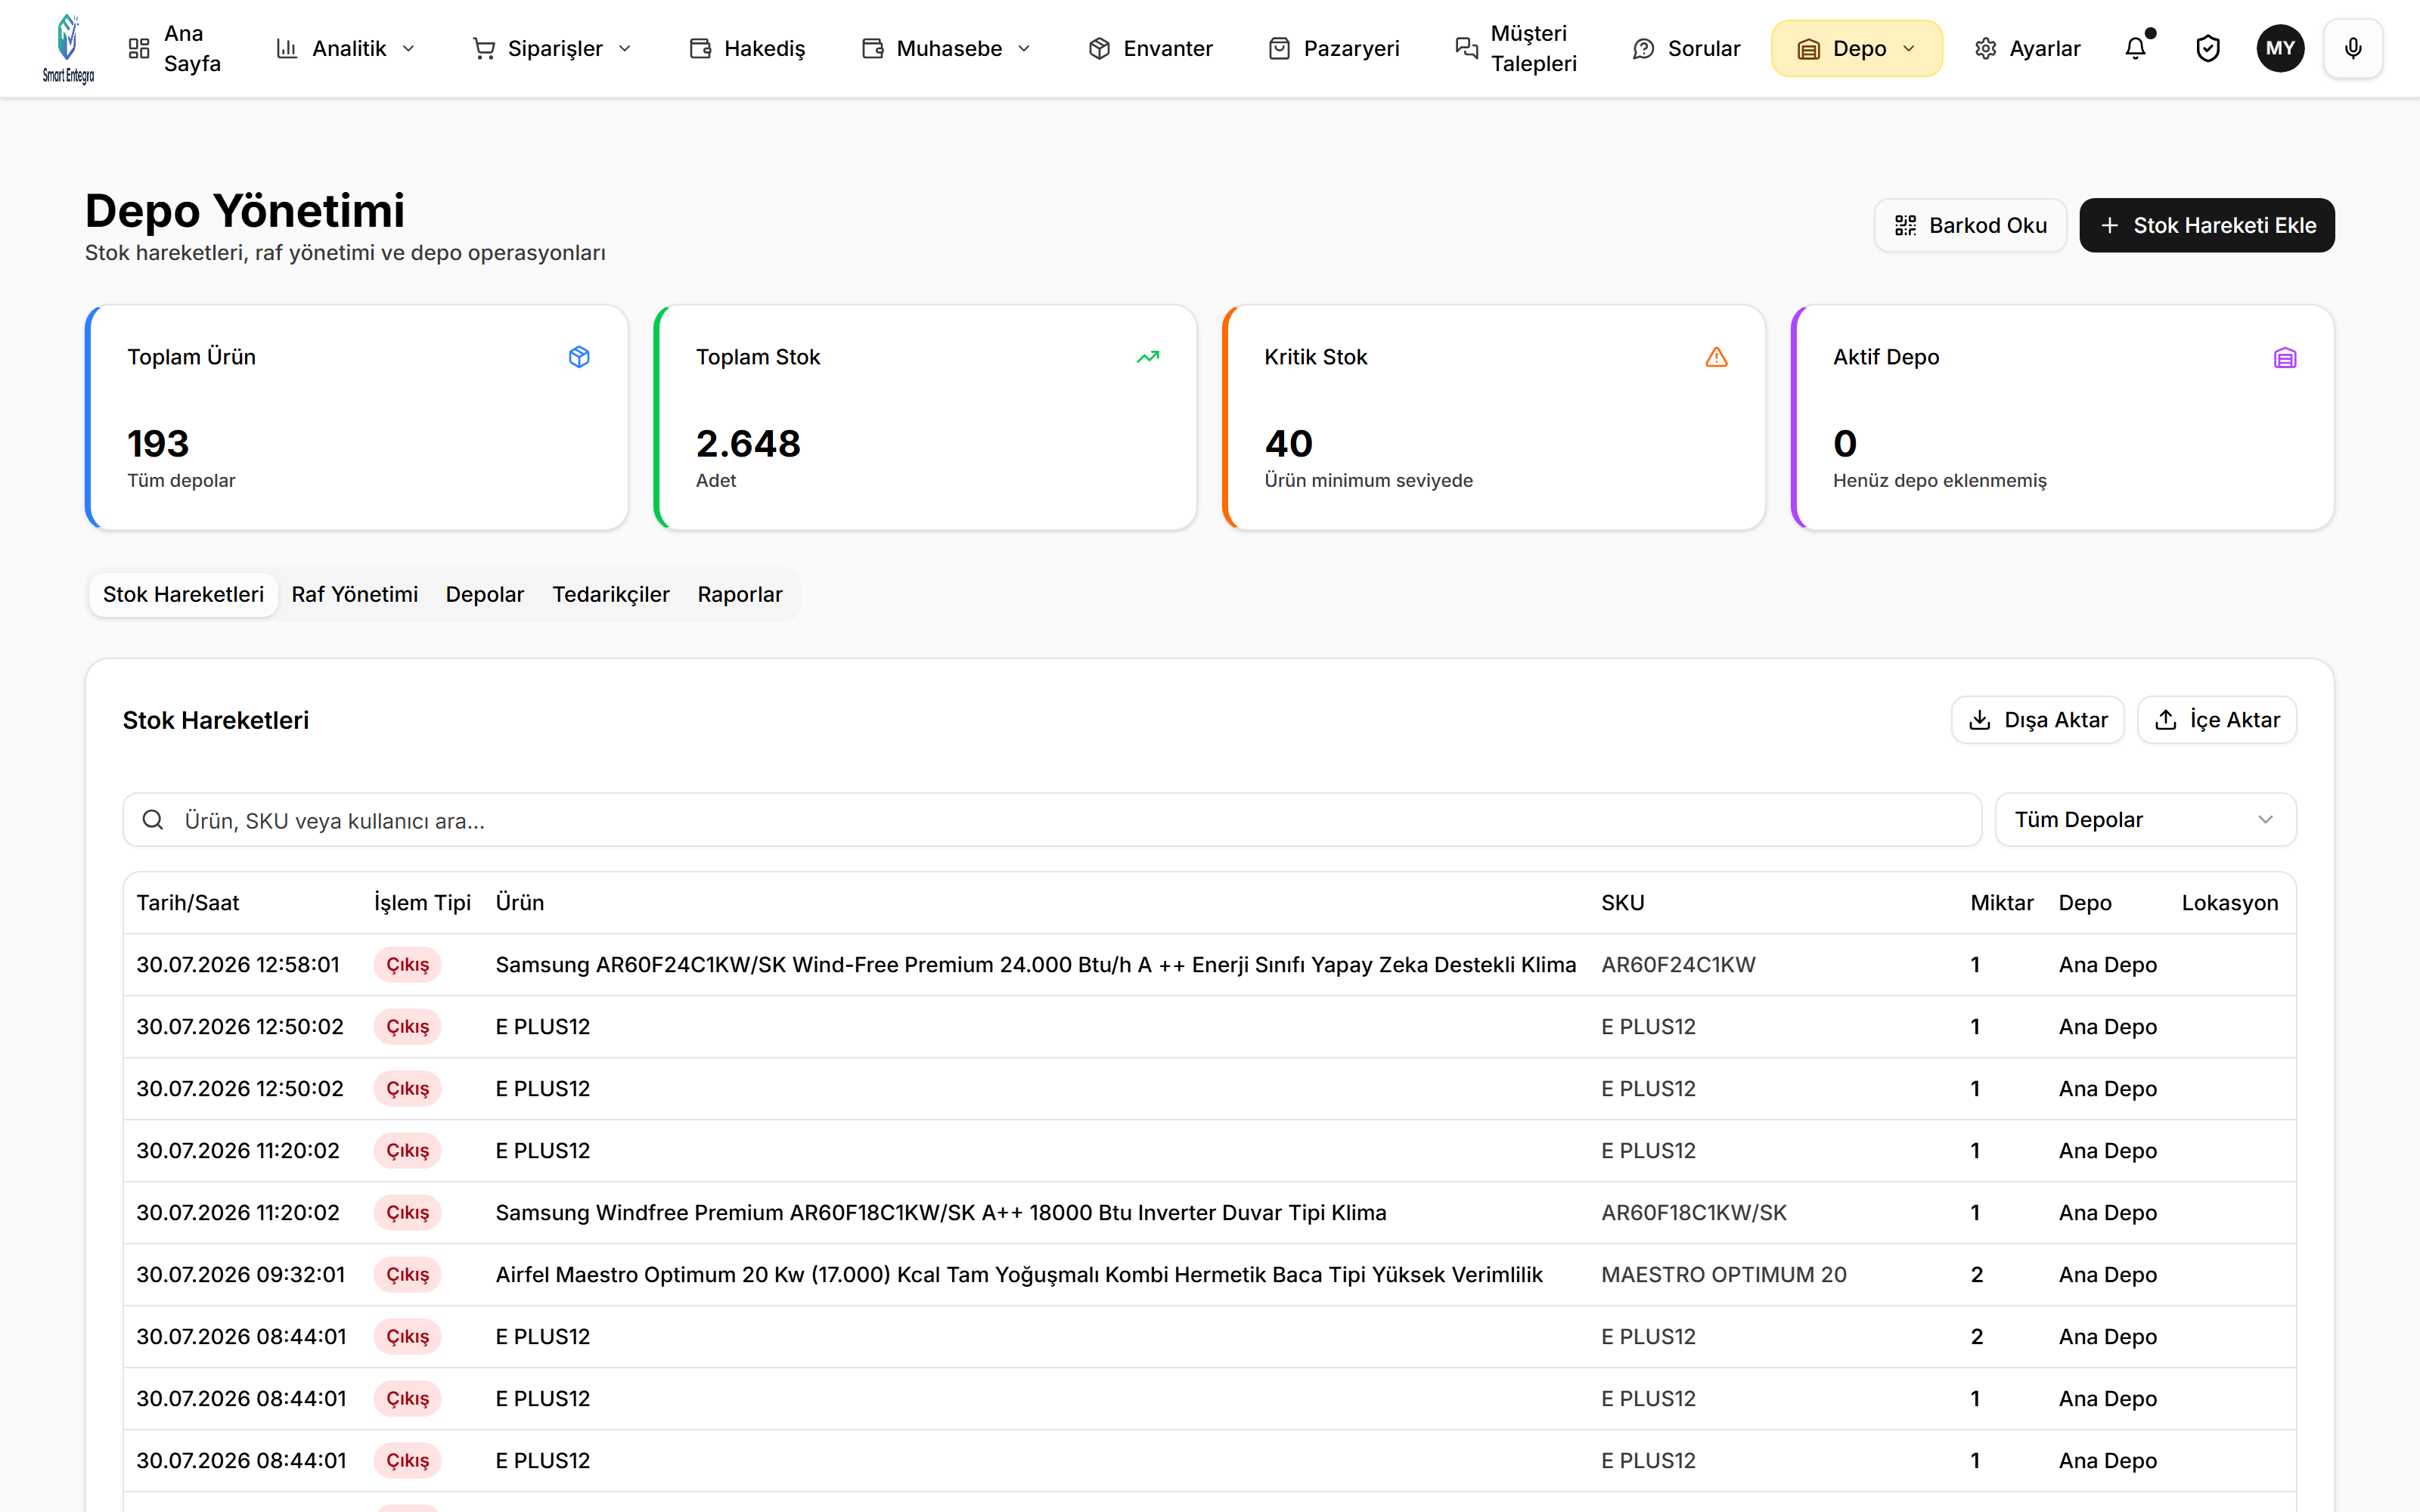Click the Miktar column header
Image resolution: width=2420 pixels, height=1512 pixels.
coord(2002,902)
